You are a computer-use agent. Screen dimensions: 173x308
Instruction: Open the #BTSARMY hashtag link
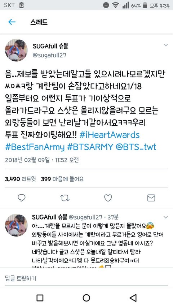pos(90,147)
